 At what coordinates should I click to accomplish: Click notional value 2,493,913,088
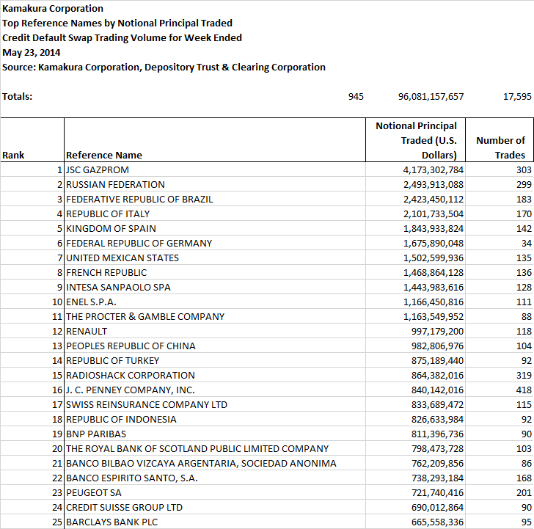415,184
